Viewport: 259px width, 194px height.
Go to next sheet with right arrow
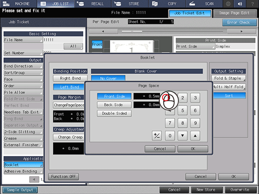tap(241, 31)
